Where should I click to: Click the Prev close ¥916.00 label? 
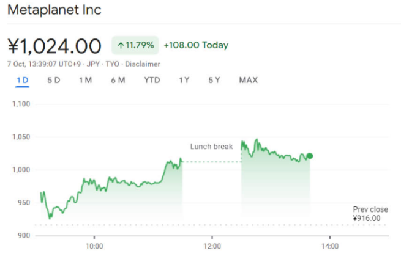(370, 214)
